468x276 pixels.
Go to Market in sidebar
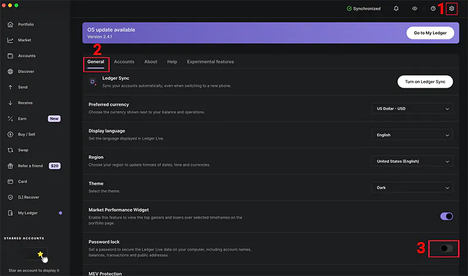[25, 40]
